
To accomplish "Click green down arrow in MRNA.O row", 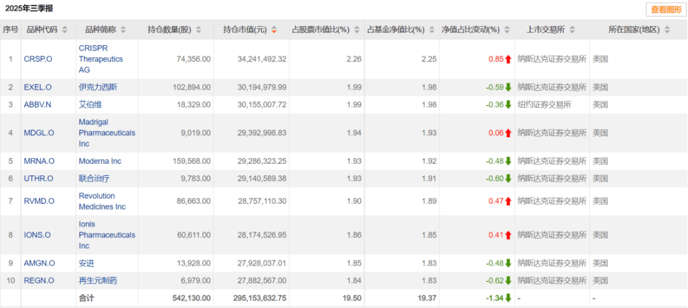I will pos(508,161).
